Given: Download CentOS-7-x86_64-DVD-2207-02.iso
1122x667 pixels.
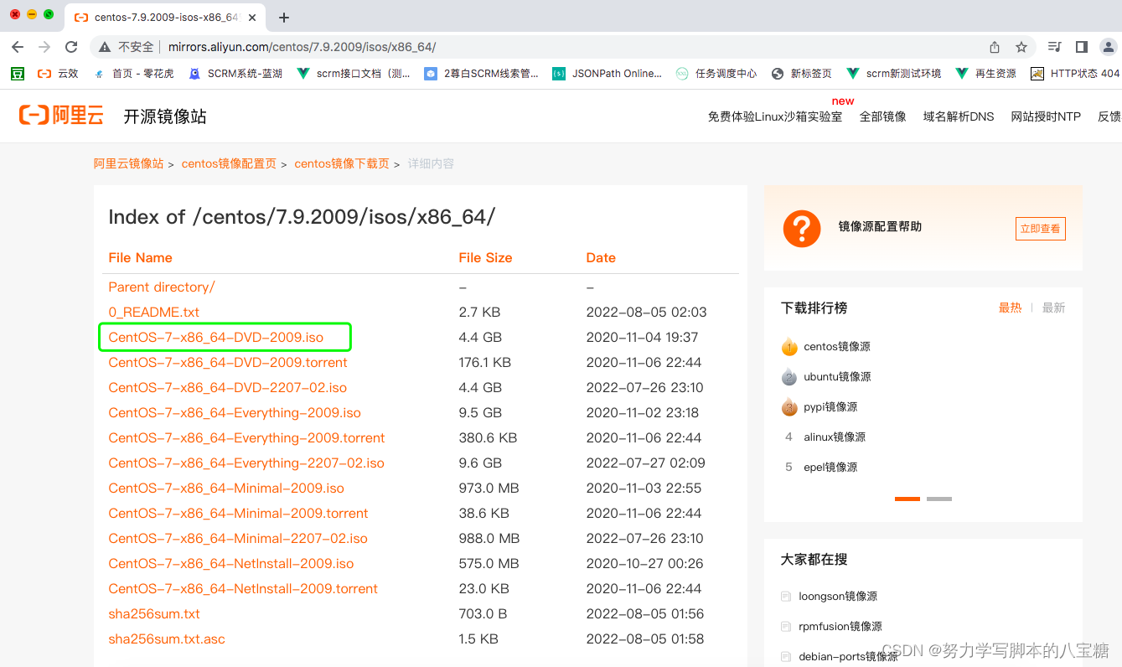Looking at the screenshot, I should 228,387.
